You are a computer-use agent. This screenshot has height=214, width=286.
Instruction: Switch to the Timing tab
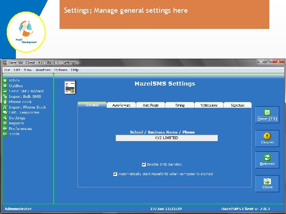(180, 105)
